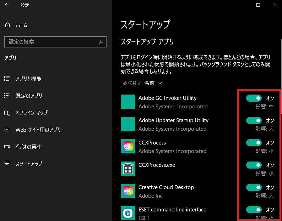This screenshot has height=221, width=282.
Task: Click the vertical scrollbar thumb
Action: click(281, 76)
